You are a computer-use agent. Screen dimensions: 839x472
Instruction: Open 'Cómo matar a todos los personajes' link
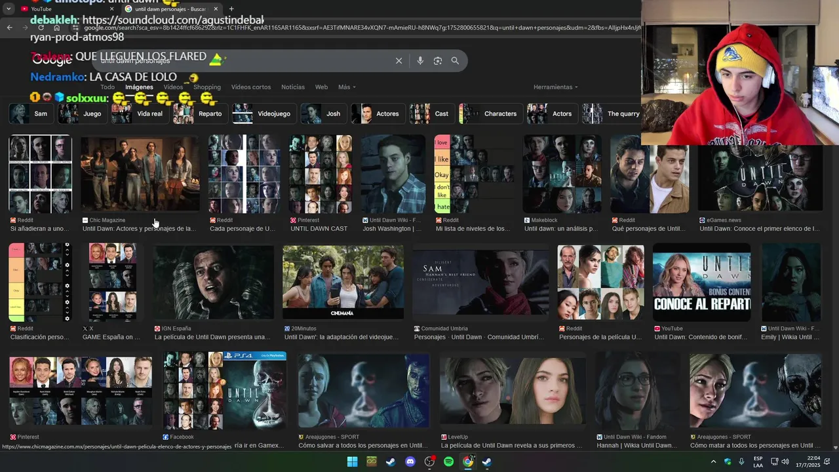(x=755, y=446)
